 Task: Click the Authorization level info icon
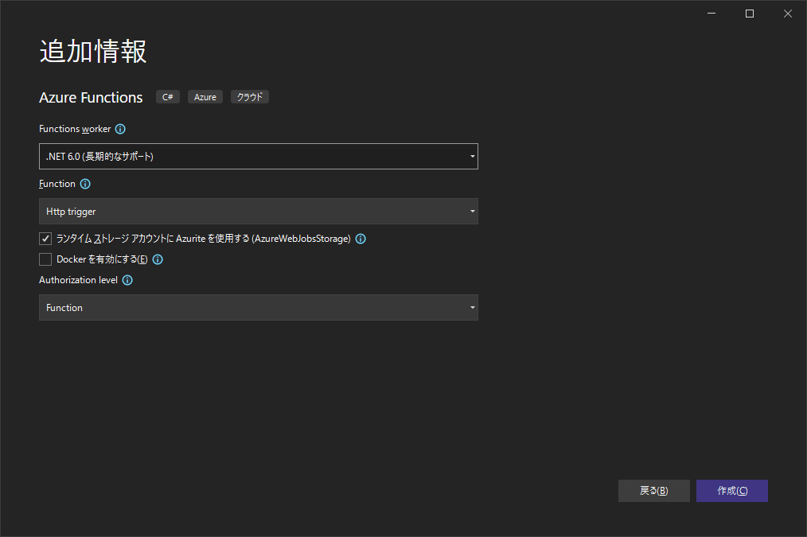coord(127,280)
